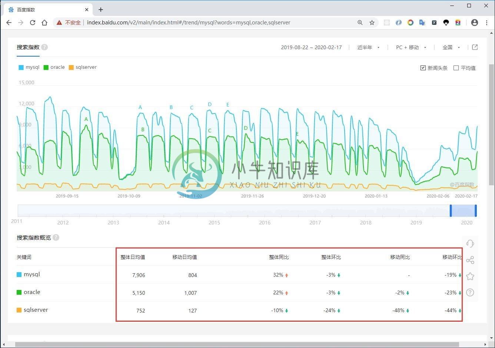Click the sqlserver orange color swatch in table
This screenshot has height=348, width=495.
click(x=19, y=310)
